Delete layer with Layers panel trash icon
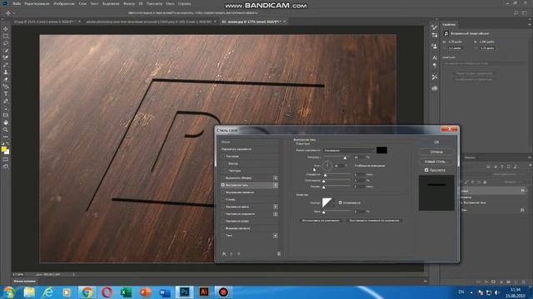This screenshot has height=299, width=533. (x=524, y=282)
